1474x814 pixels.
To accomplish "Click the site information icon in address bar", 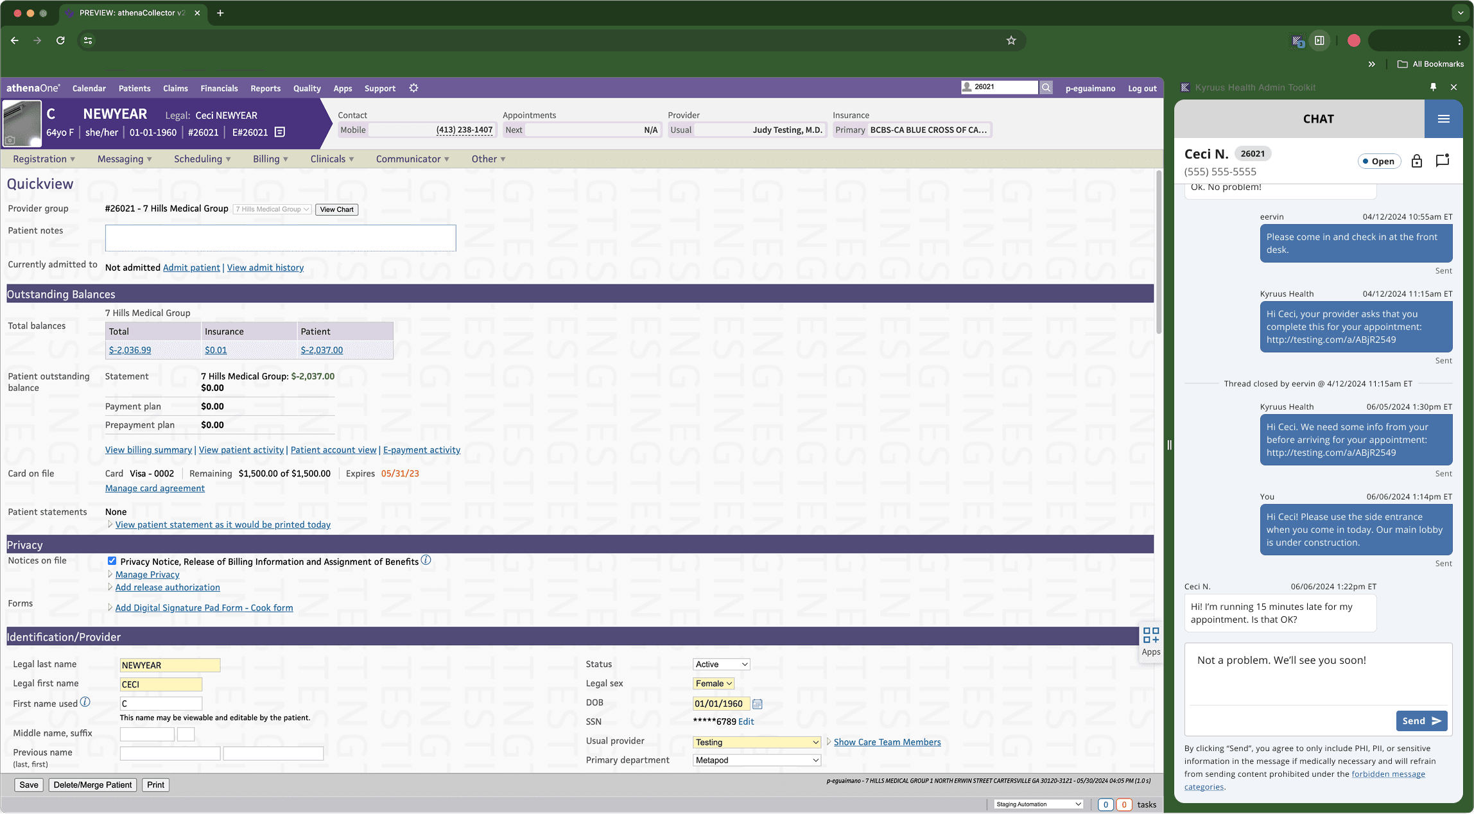I will [x=88, y=40].
